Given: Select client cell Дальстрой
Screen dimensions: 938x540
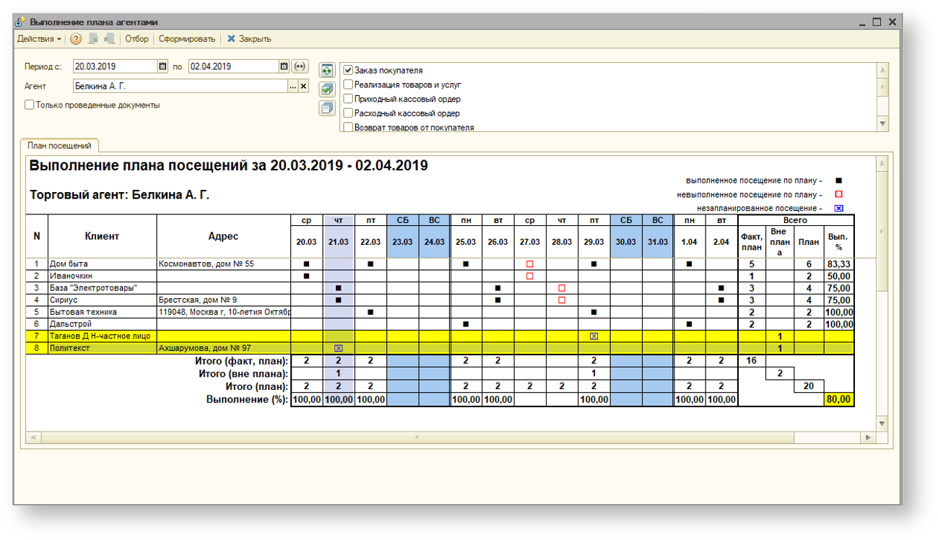Looking at the screenshot, I should tap(102, 324).
